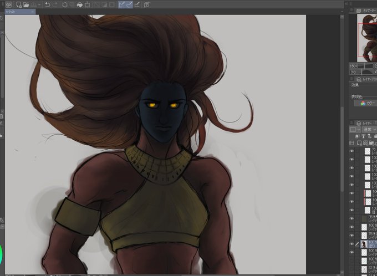Open the Layer Property palette tab
This screenshot has width=377, height=276.
(x=366, y=79)
